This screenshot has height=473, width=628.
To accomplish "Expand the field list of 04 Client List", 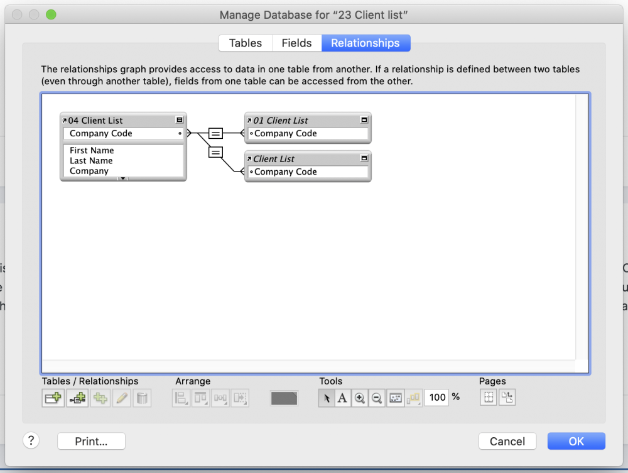I will pyautogui.click(x=123, y=180).
